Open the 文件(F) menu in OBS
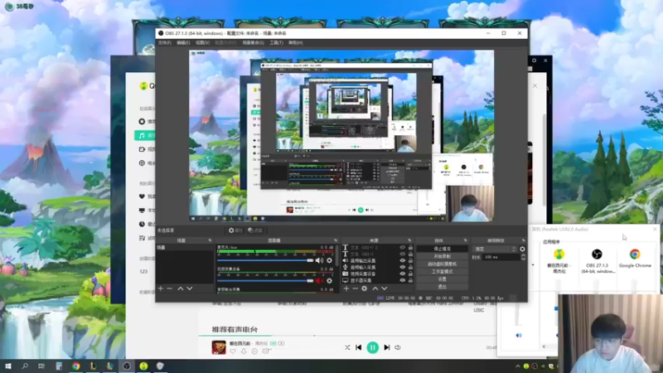The width and height of the screenshot is (663, 373). click(164, 43)
